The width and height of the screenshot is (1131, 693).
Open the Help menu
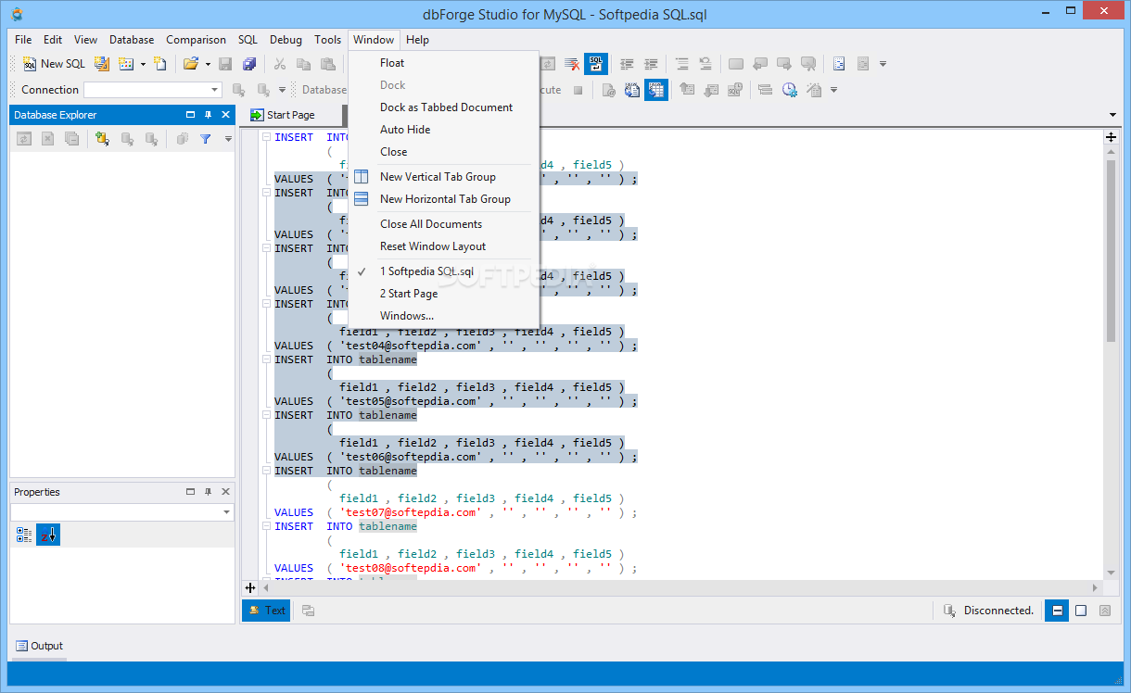point(417,40)
